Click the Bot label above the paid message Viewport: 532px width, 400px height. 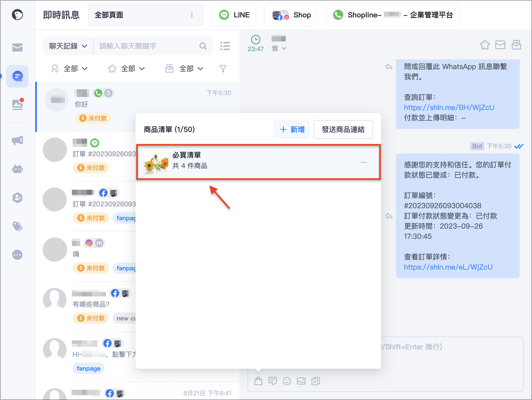[477, 146]
